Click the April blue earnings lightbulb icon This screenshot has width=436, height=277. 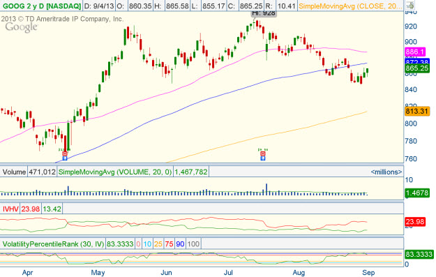click(x=65, y=158)
